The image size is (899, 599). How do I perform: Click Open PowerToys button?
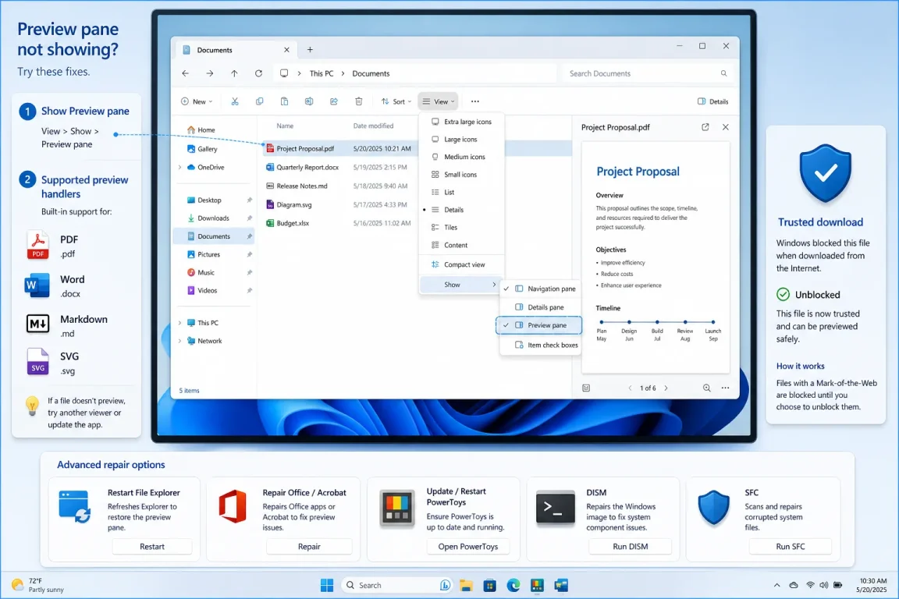[x=468, y=547]
